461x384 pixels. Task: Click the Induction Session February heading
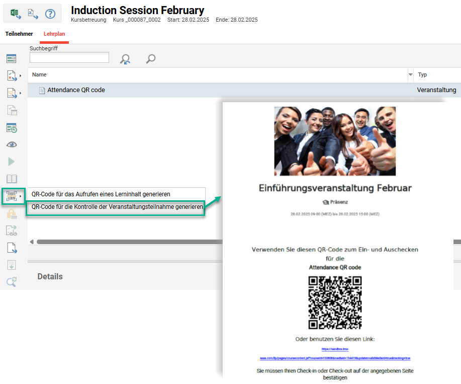[x=137, y=10]
